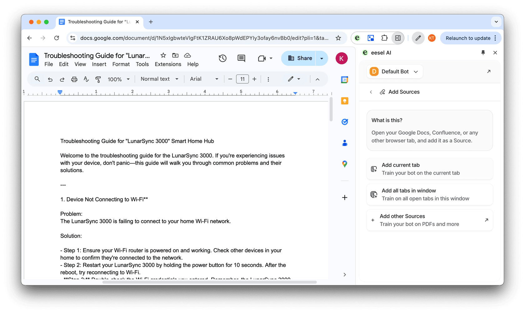Open Google Calendar side panel icon

click(344, 80)
